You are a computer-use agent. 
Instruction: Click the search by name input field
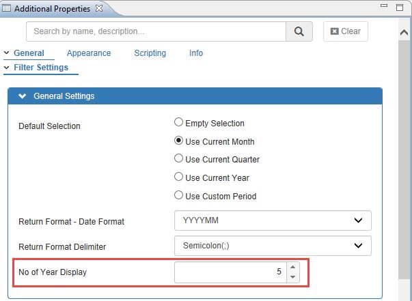click(156, 31)
